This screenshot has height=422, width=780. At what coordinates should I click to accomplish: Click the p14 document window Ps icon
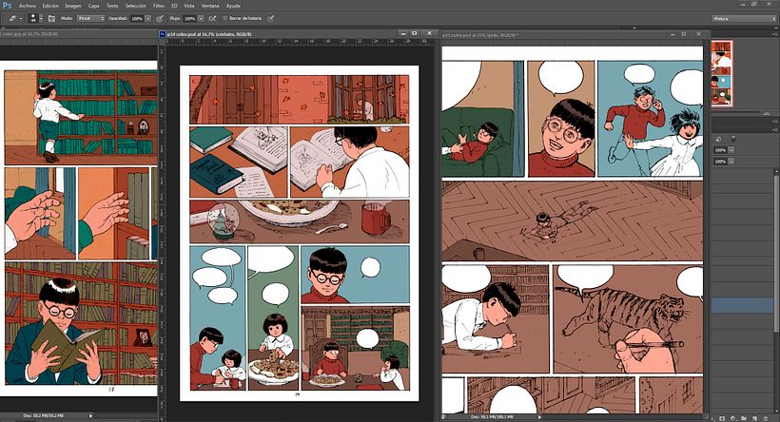[x=162, y=34]
